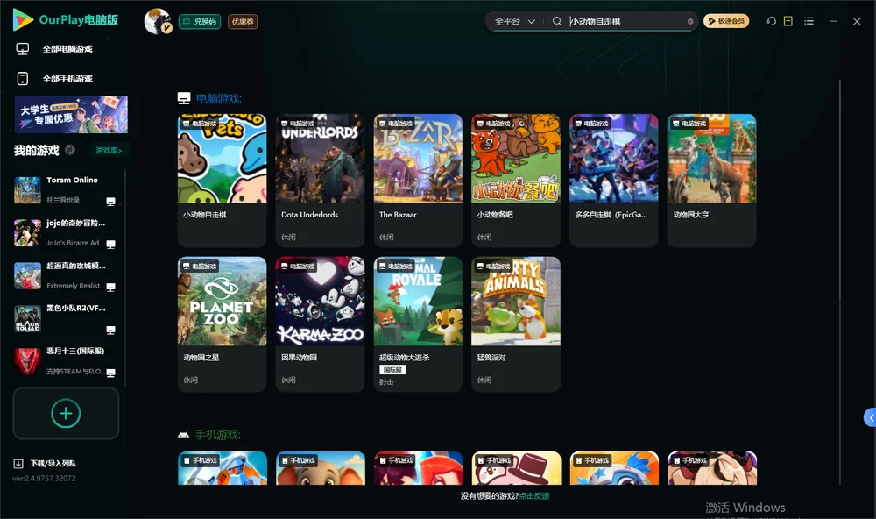Open the 游戏库 link
Screen dimensions: 876x519
pyautogui.click(x=109, y=151)
